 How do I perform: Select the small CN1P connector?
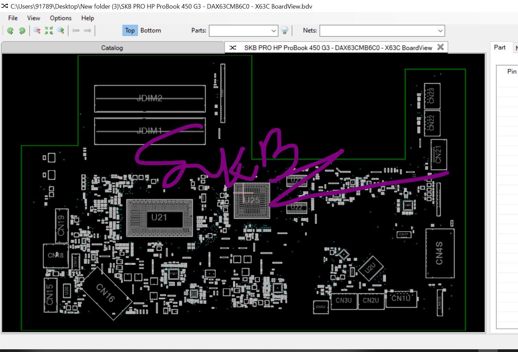click(x=404, y=235)
